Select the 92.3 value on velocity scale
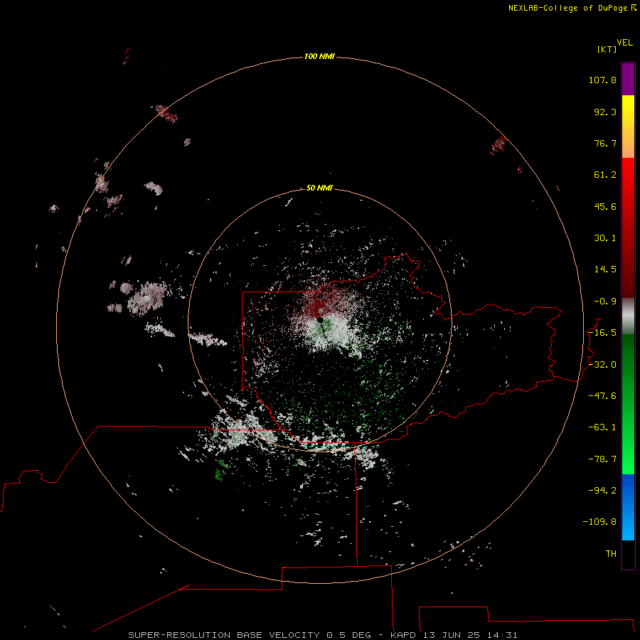Viewport: 640px width, 640px height. 605,112
